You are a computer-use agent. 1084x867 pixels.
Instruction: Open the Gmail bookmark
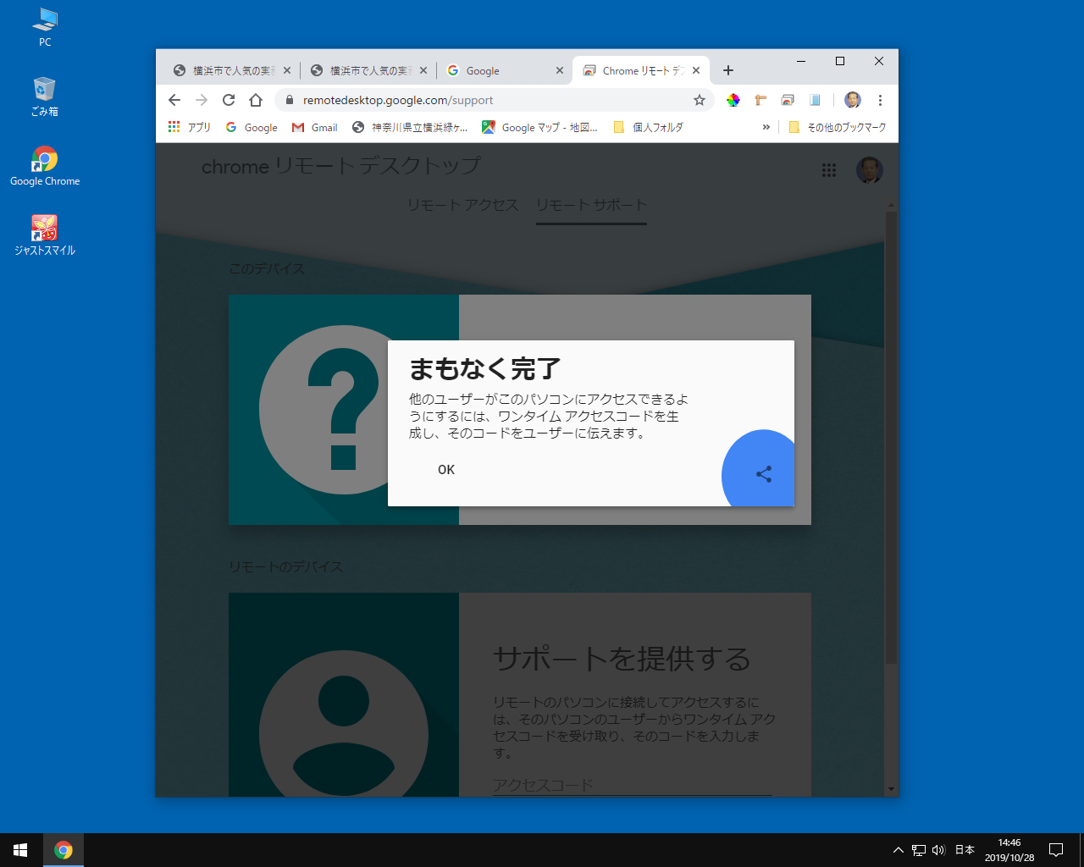[314, 127]
